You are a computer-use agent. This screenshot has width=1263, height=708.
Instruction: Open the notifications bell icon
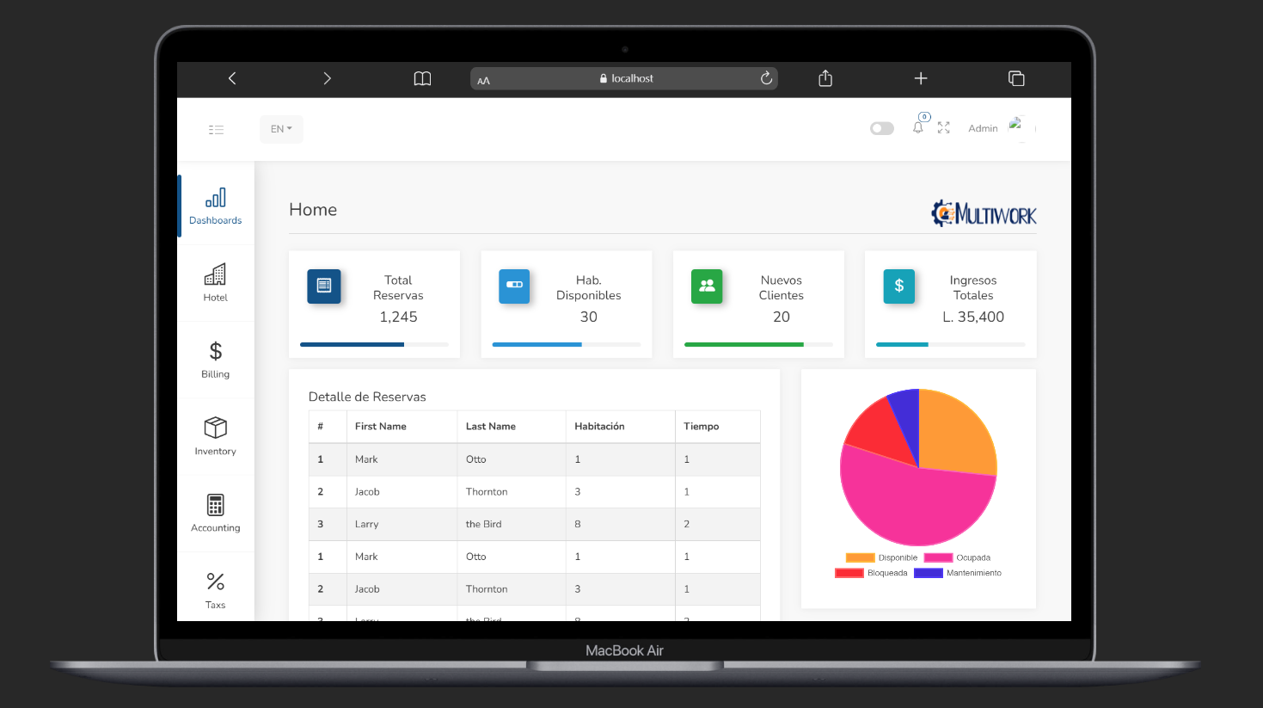[x=918, y=128]
